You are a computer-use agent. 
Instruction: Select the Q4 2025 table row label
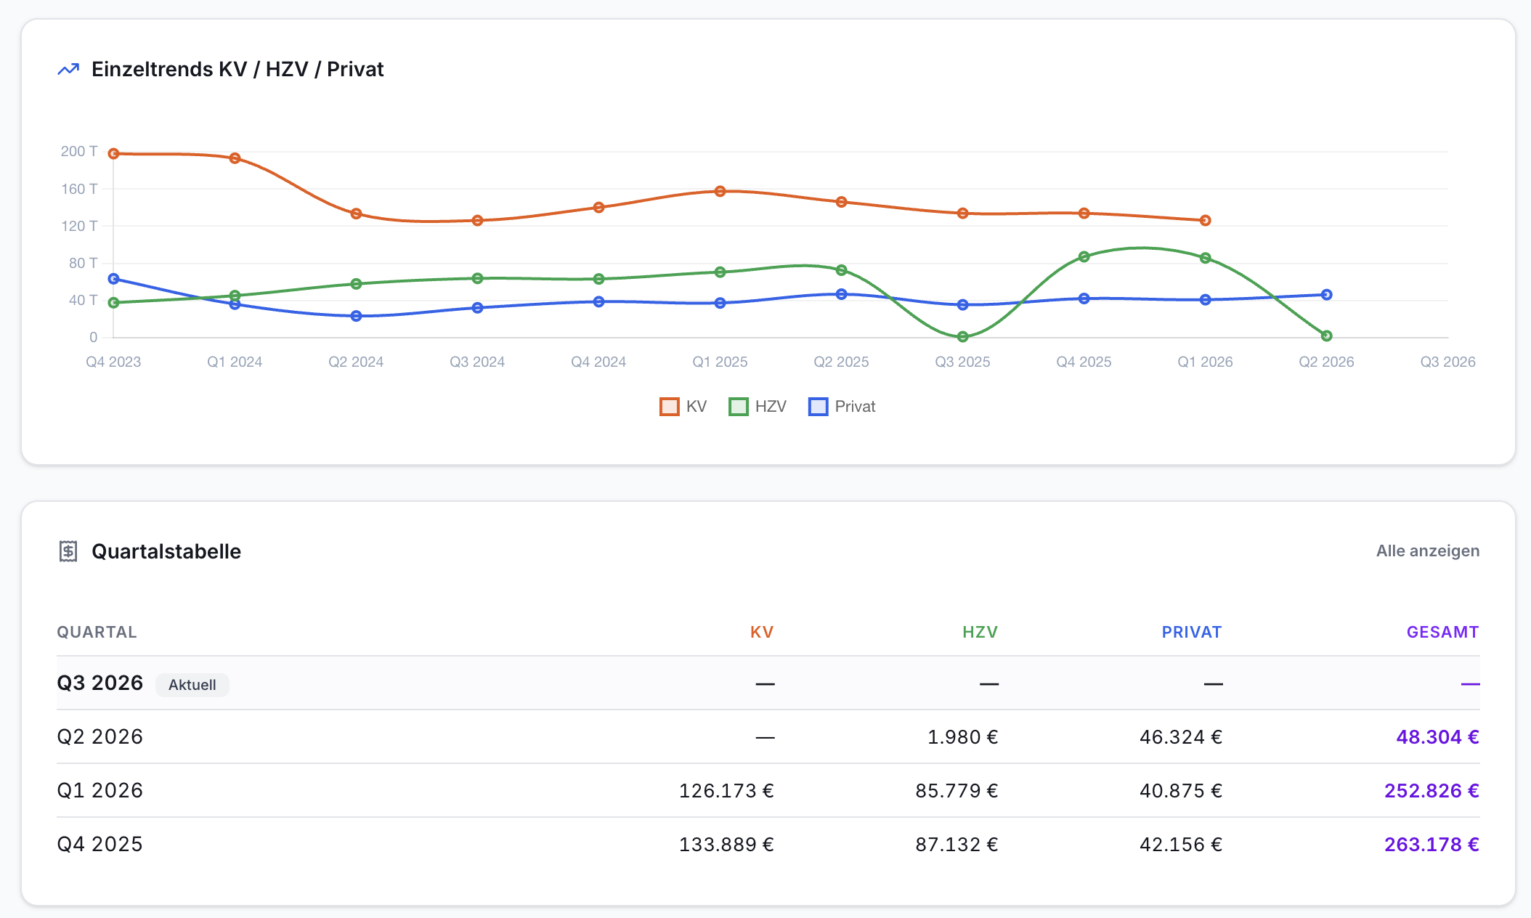point(100,844)
